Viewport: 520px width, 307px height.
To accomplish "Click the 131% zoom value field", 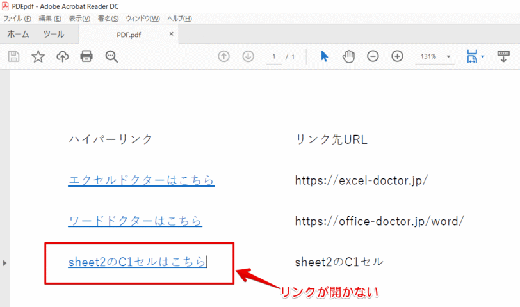I will [x=428, y=57].
